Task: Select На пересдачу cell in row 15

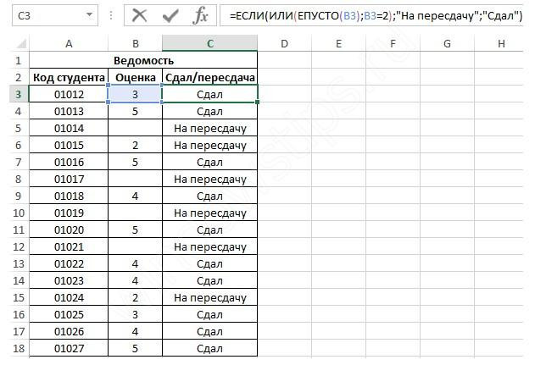Action: pyautogui.click(x=209, y=297)
